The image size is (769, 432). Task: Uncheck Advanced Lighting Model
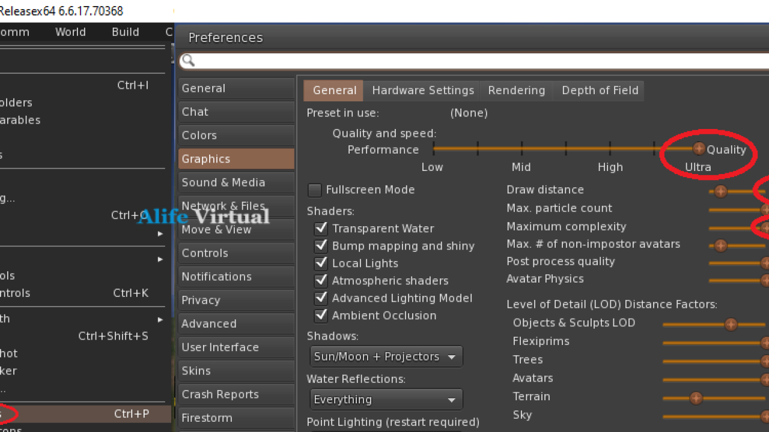(321, 298)
